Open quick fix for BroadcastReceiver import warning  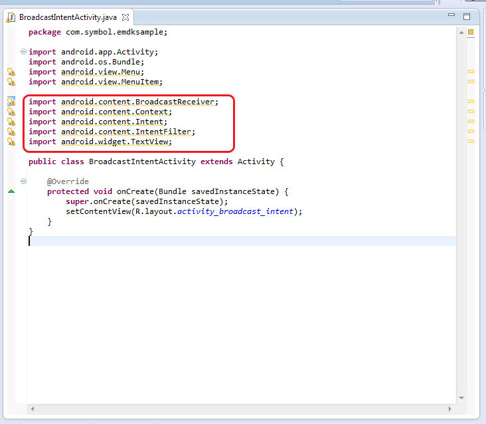pos(11,102)
